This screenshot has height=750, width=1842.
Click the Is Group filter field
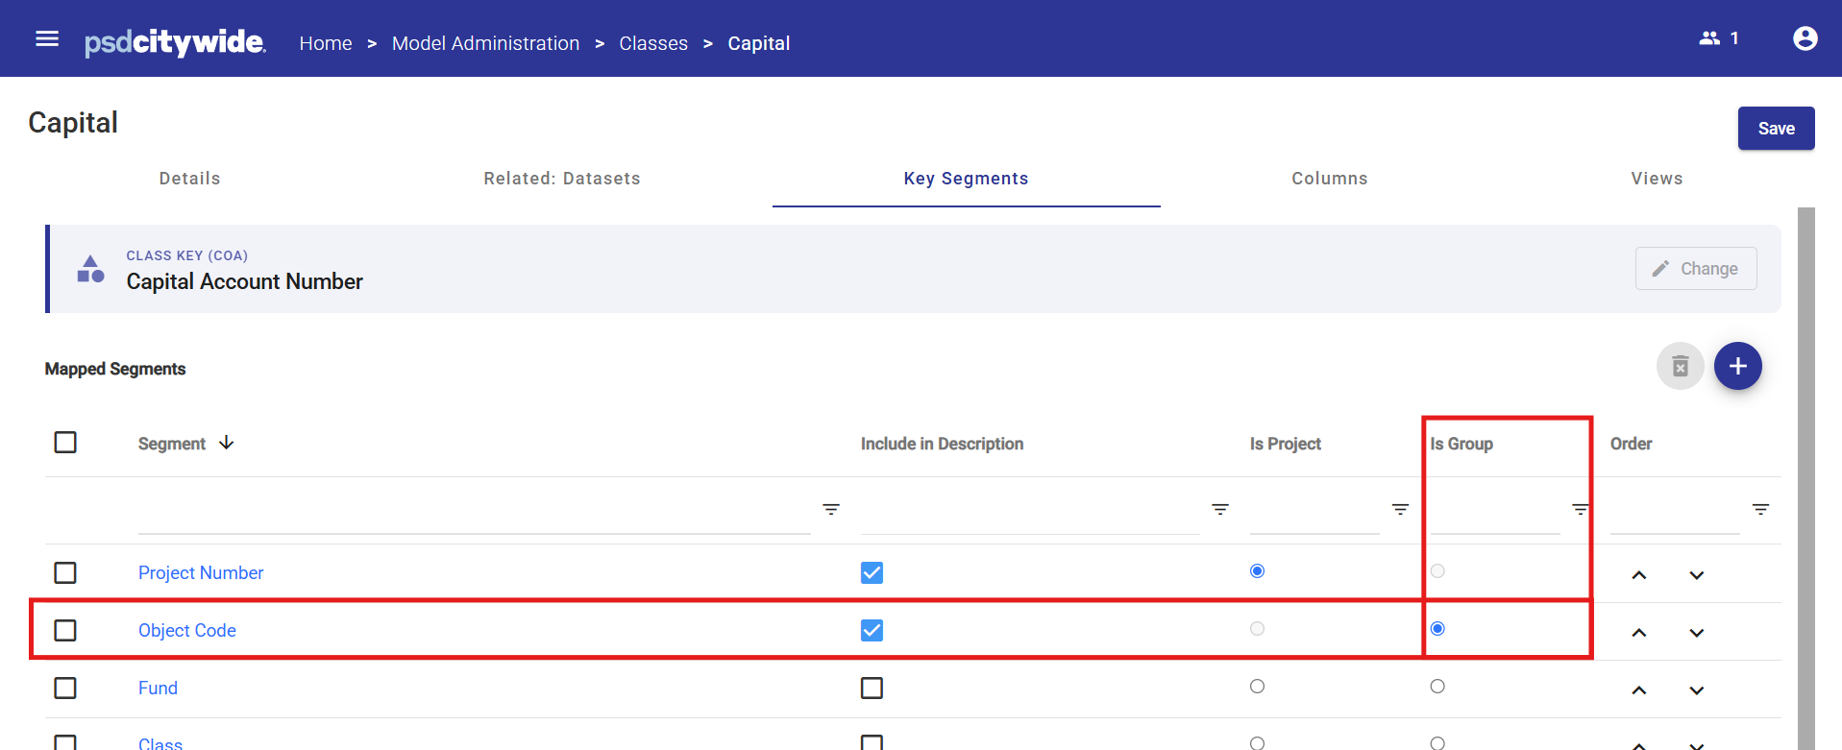click(x=1495, y=510)
